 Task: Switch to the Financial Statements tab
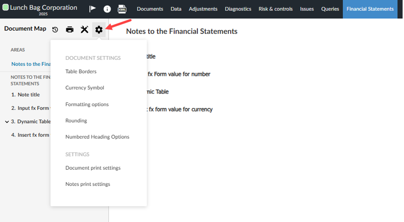tap(370, 9)
